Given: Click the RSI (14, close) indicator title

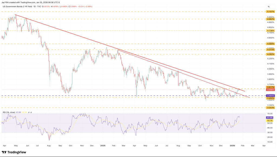Looking at the screenshot, I should tap(9, 112).
